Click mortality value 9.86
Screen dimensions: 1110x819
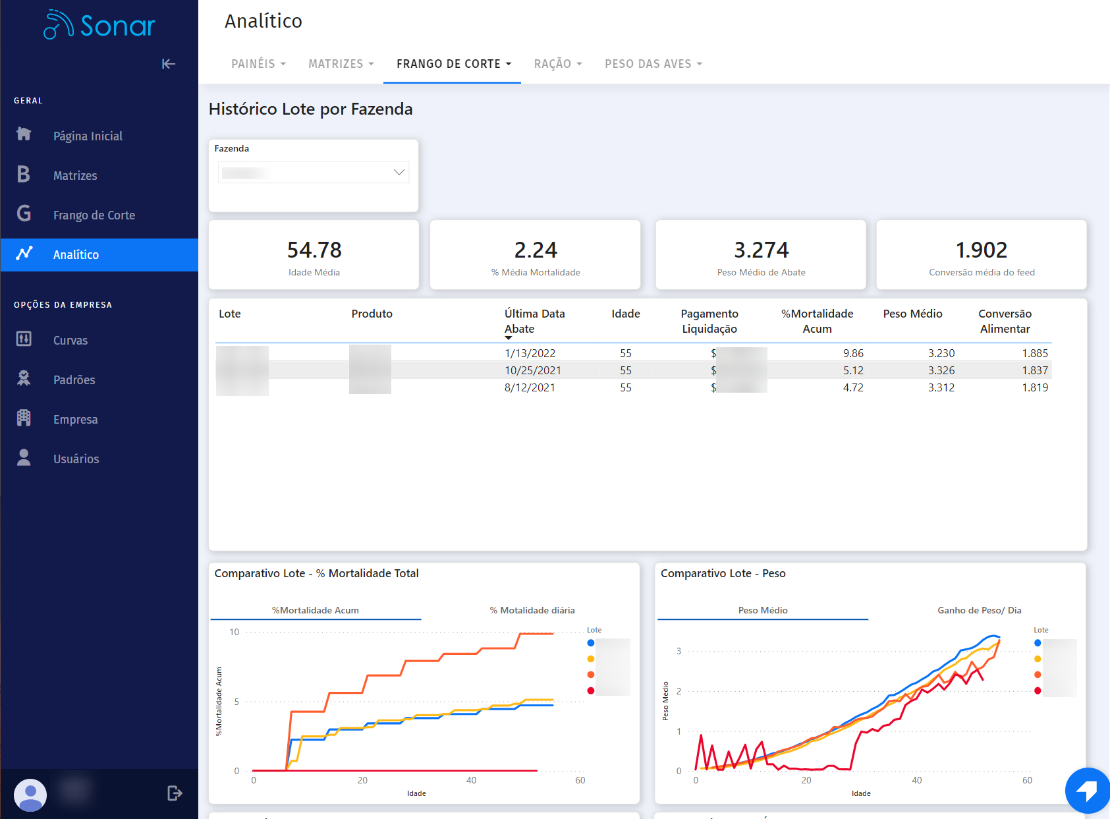click(853, 353)
